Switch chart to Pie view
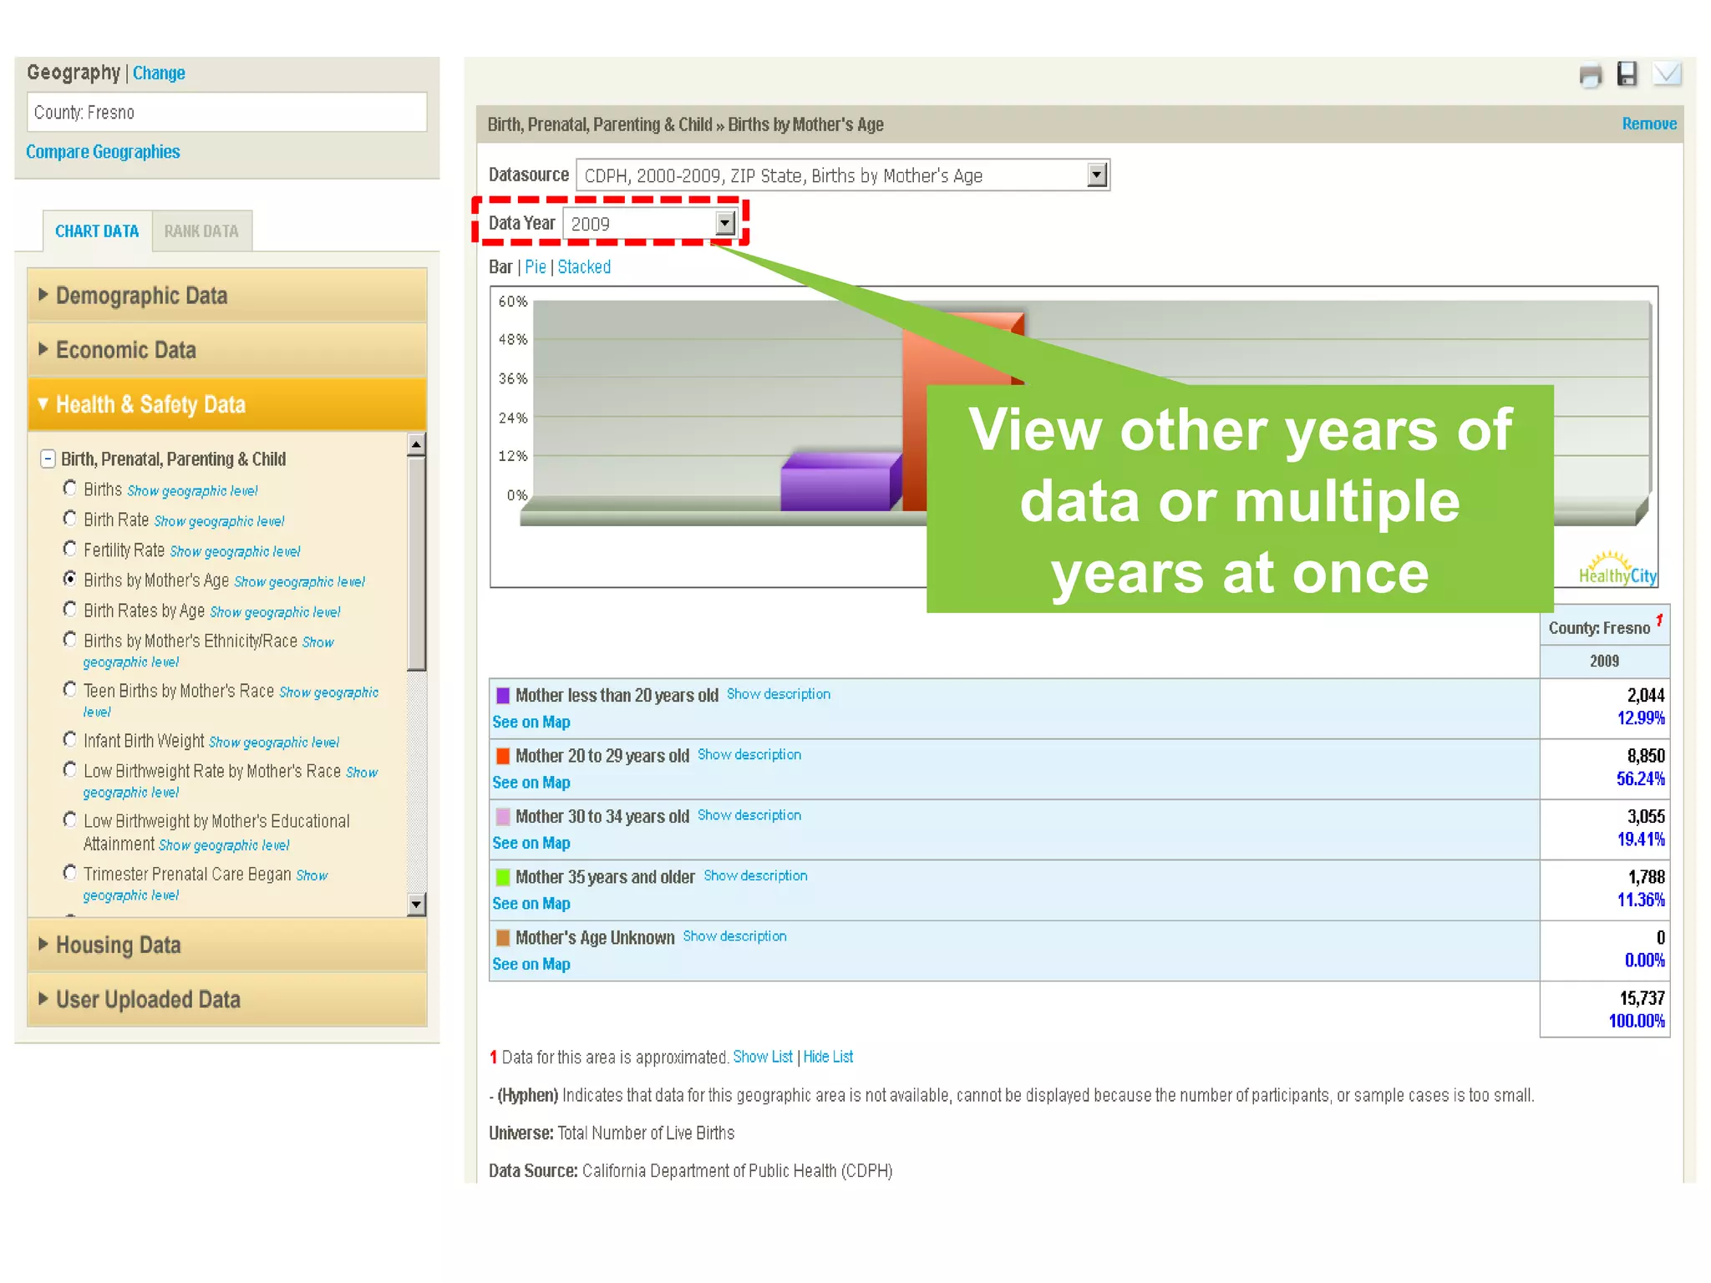 (536, 267)
